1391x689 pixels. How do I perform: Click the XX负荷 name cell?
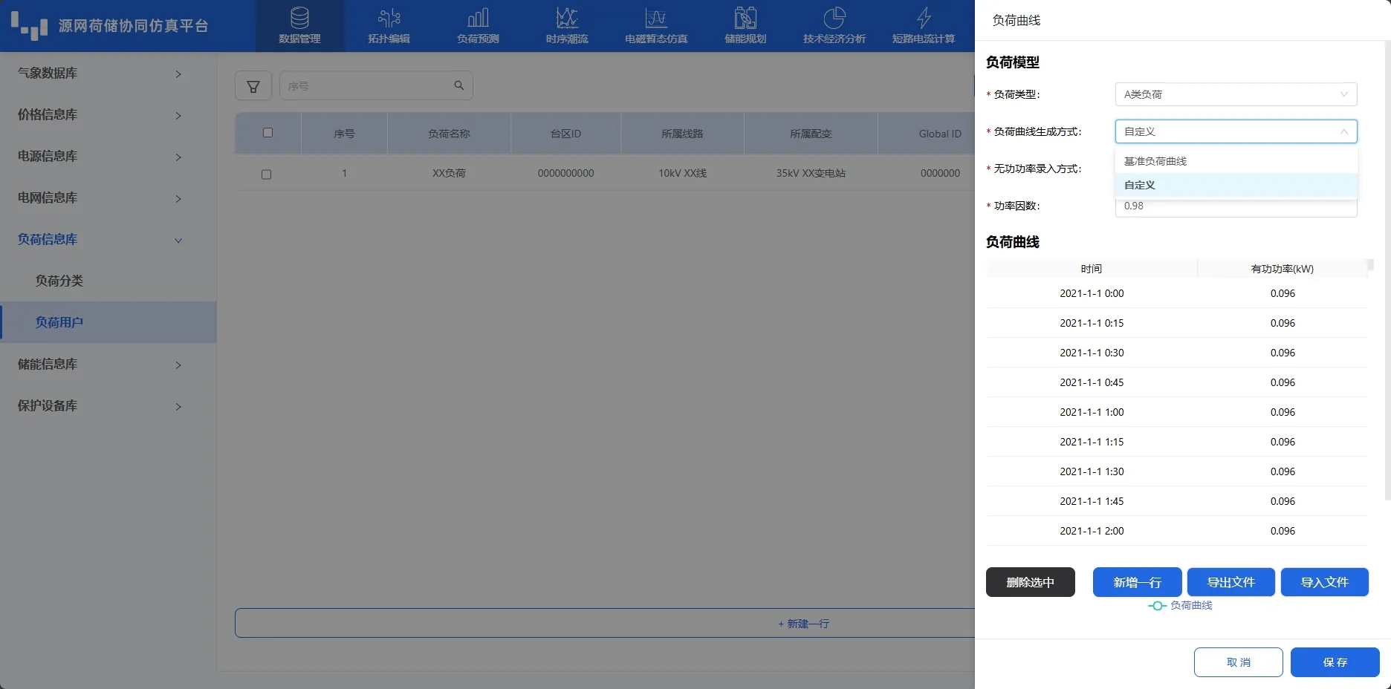point(449,173)
